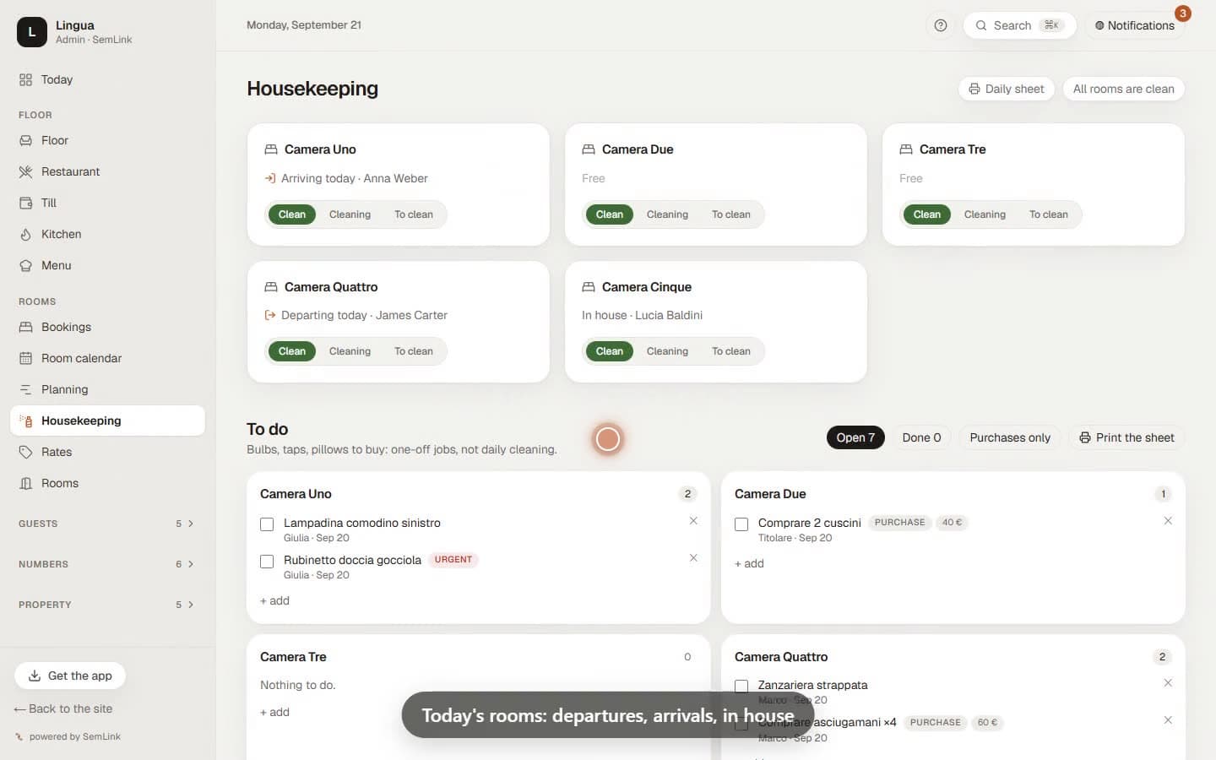Click the Planning lines icon
Screen dimensions: 1216x760
click(26, 389)
